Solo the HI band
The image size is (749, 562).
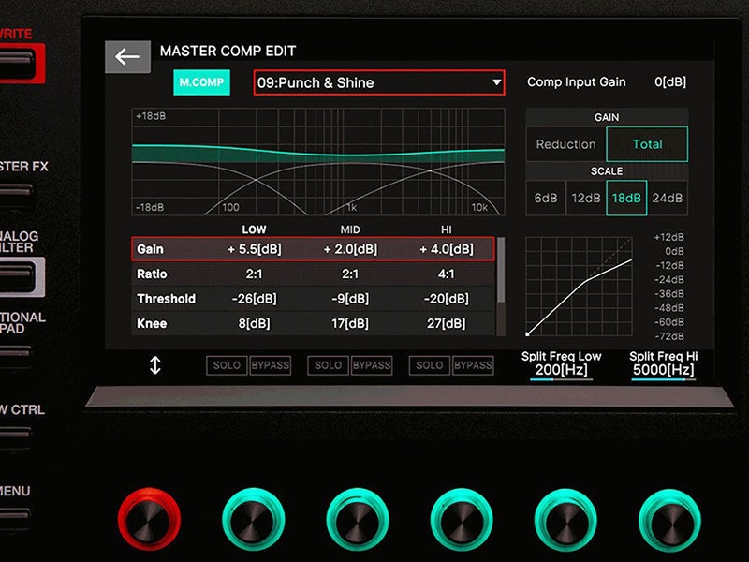point(429,365)
